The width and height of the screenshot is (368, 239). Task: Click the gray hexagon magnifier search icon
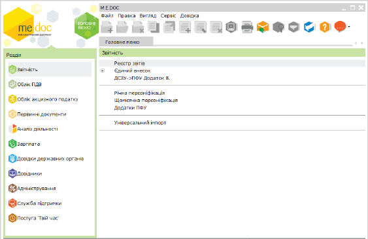click(278, 27)
